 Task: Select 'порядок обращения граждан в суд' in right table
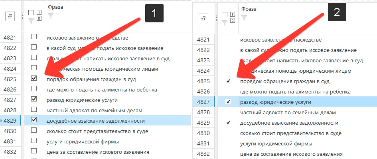pos(285,81)
